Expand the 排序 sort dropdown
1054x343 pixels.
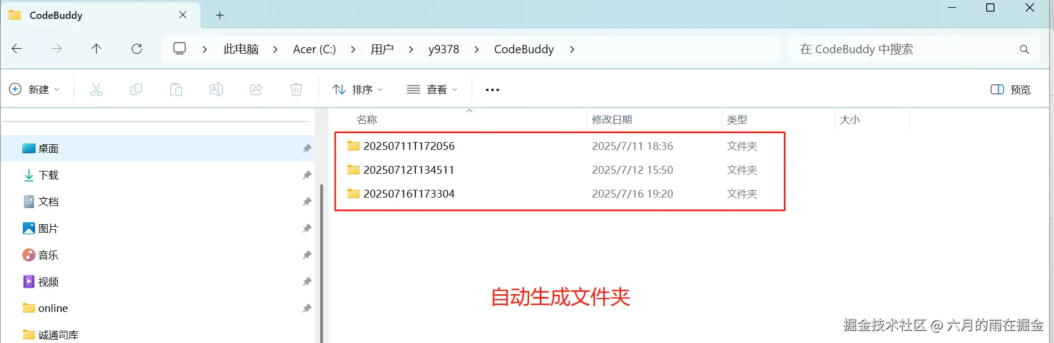click(358, 89)
